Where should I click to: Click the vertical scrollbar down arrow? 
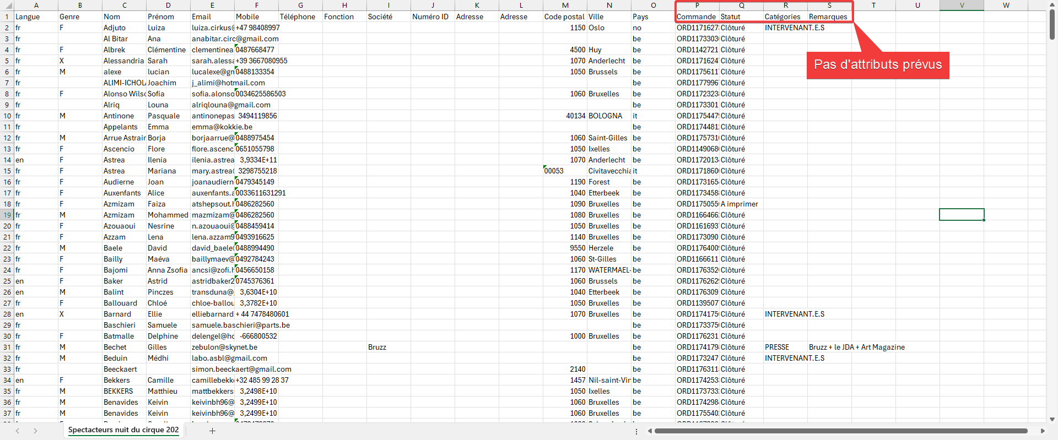(1052, 419)
